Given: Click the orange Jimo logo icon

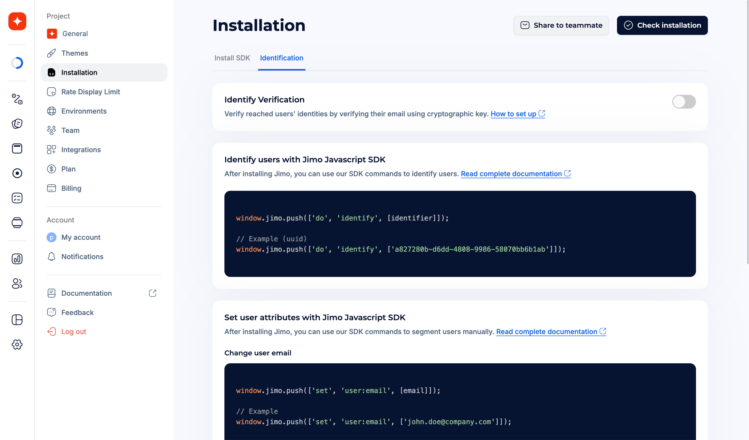Looking at the screenshot, I should pyautogui.click(x=17, y=21).
